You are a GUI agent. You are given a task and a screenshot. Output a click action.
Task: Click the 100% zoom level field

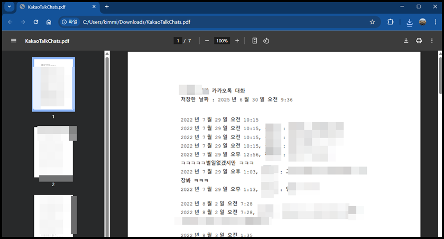click(222, 41)
